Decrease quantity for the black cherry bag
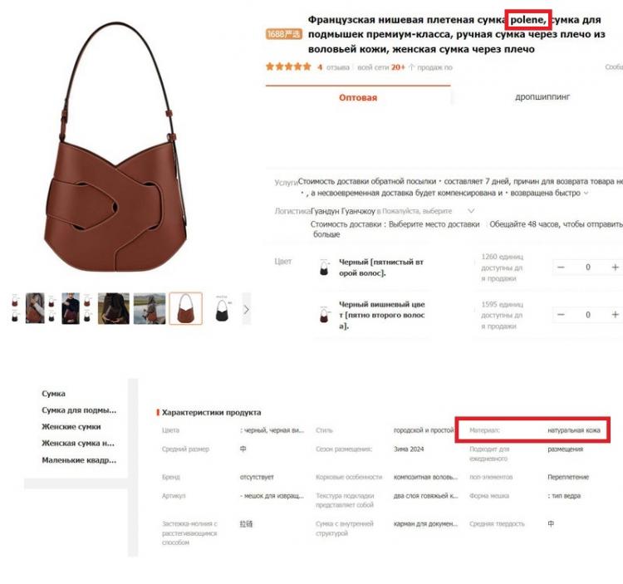This screenshot has height=584, width=623. tap(561, 315)
